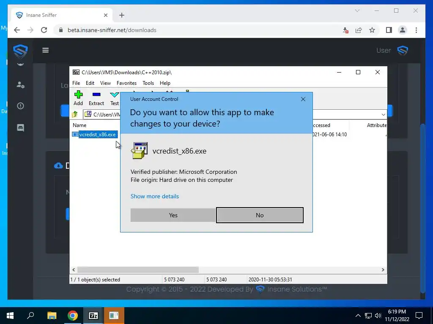
Task: Open the Chrome tab search chevron
Action: pos(357,11)
